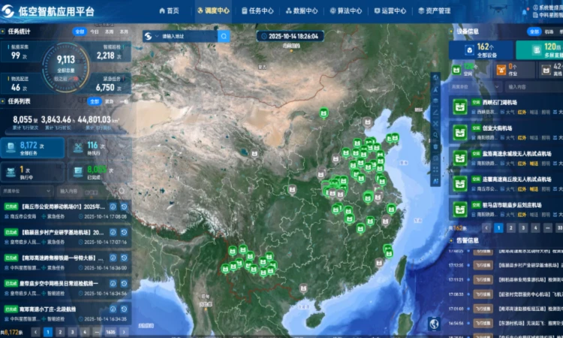
Task: Go to next page of task list
Action: coord(124,332)
